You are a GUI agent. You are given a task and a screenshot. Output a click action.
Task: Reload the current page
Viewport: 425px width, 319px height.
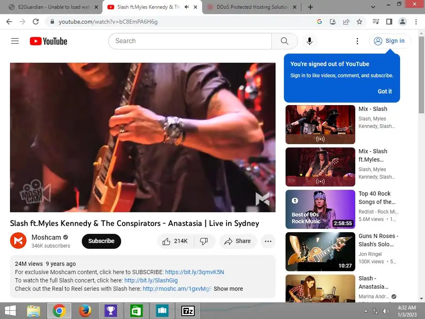point(36,22)
